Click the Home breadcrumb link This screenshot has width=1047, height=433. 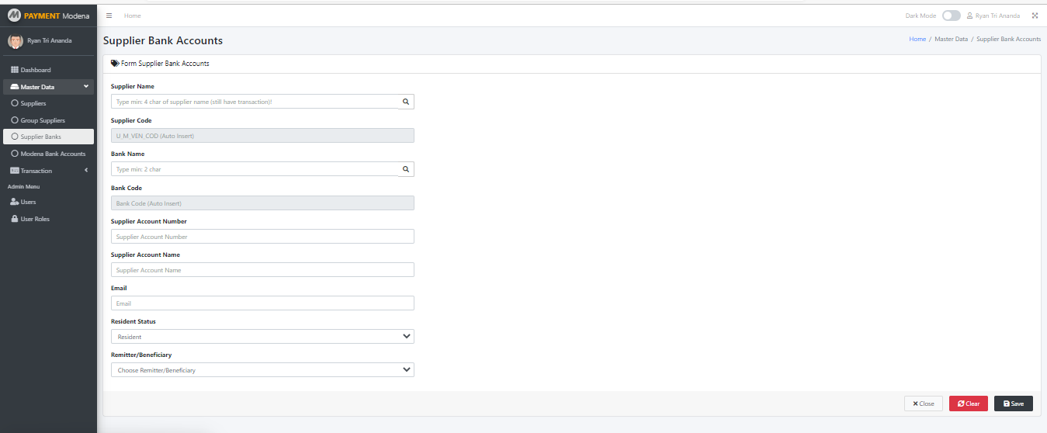click(x=917, y=39)
